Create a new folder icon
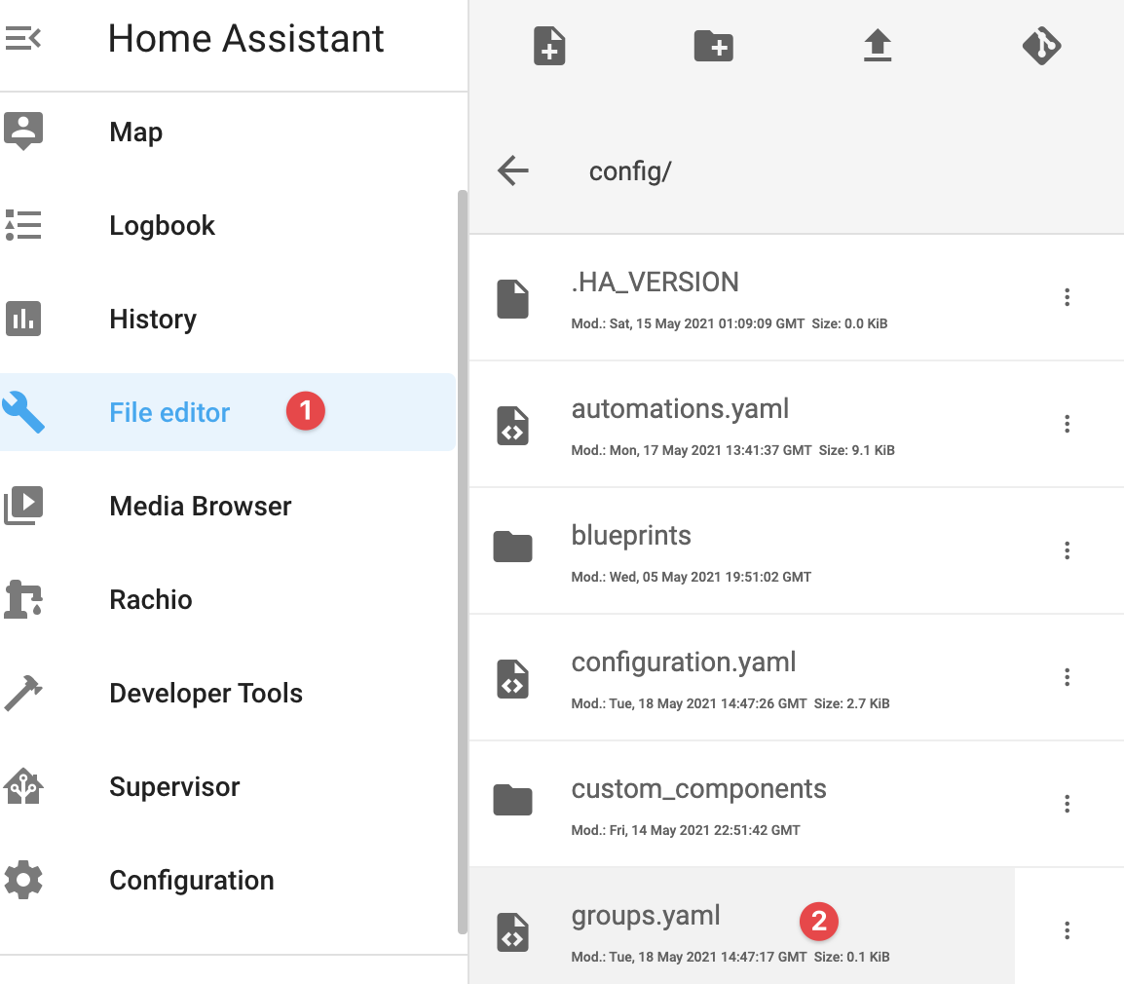This screenshot has height=984, width=1124. pos(713,46)
